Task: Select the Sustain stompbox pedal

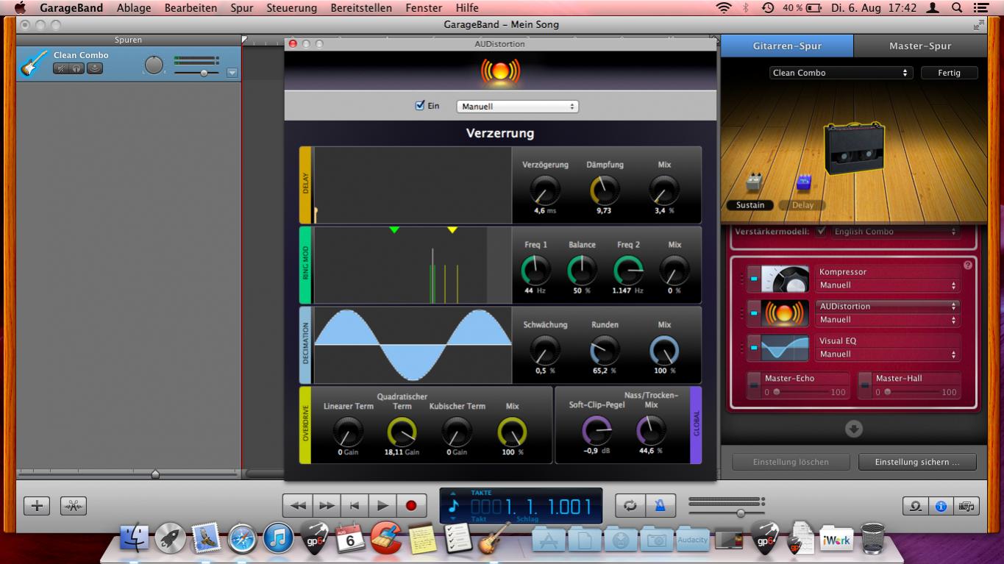Action: click(752, 184)
